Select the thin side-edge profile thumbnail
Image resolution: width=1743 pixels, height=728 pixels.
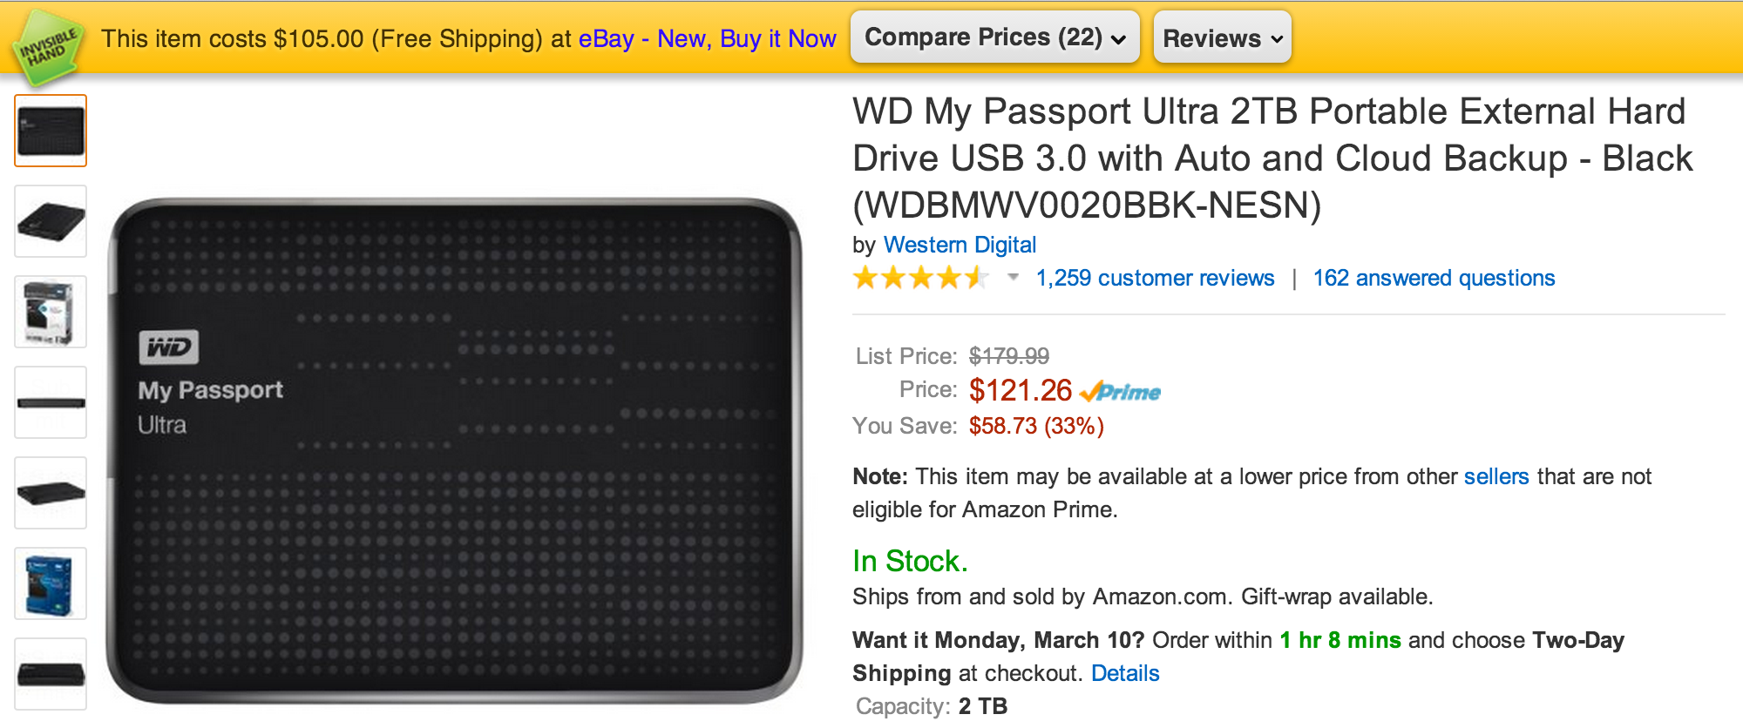[x=51, y=402]
